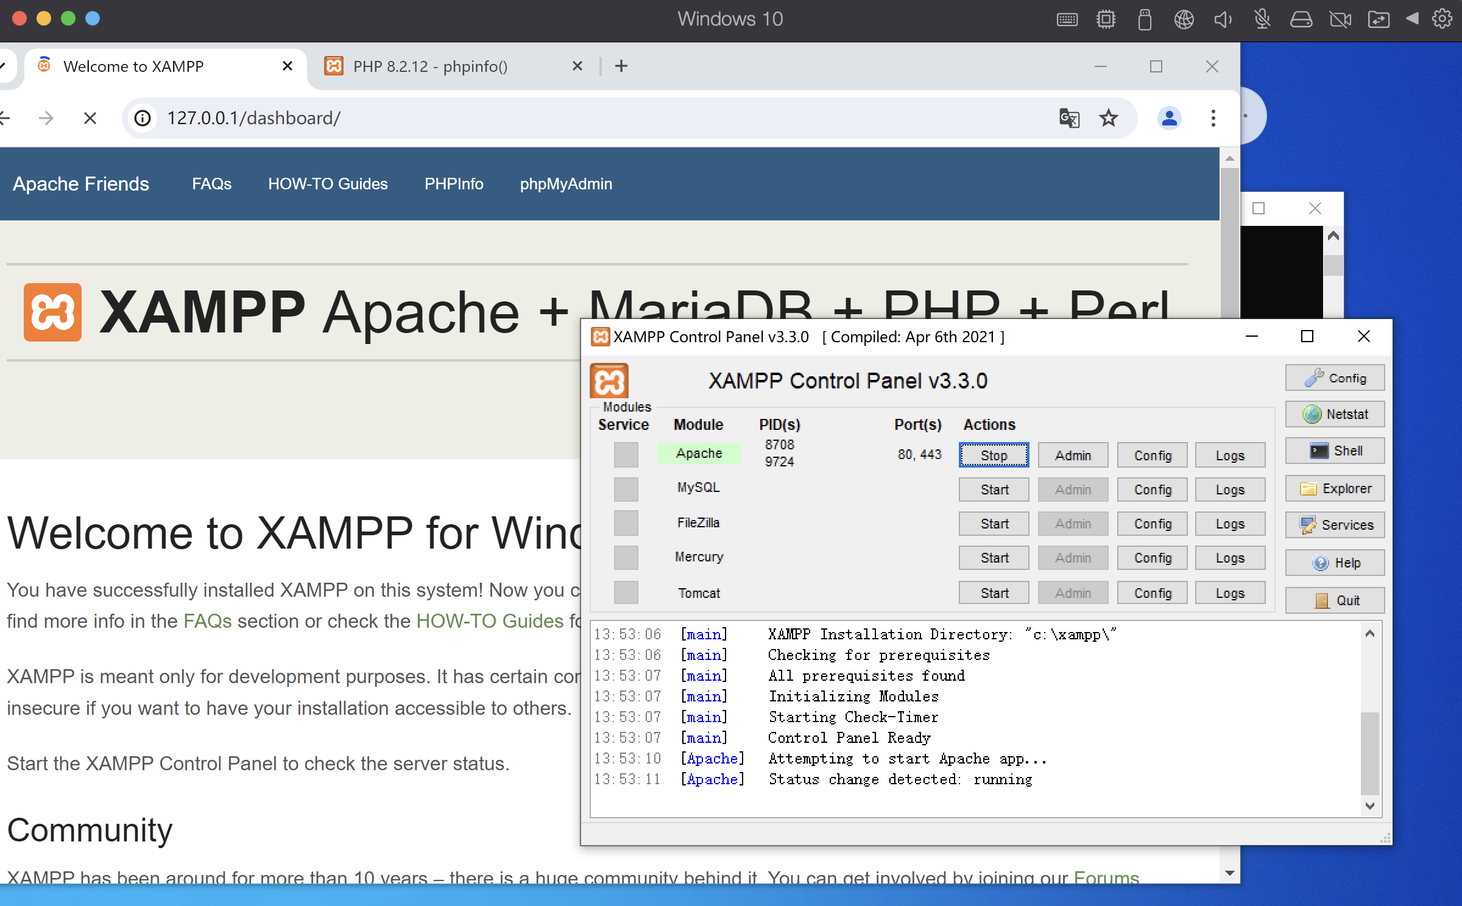Start the FileZilla module
Viewport: 1462px width, 906px height.
[x=994, y=524]
